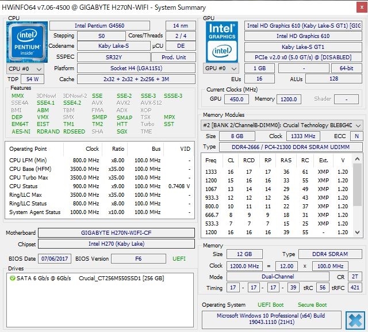Viewport: 368px width, 332px height.
Task: Click the PCIe v2.0 x0 [DISABLED] field
Action: click(x=303, y=57)
